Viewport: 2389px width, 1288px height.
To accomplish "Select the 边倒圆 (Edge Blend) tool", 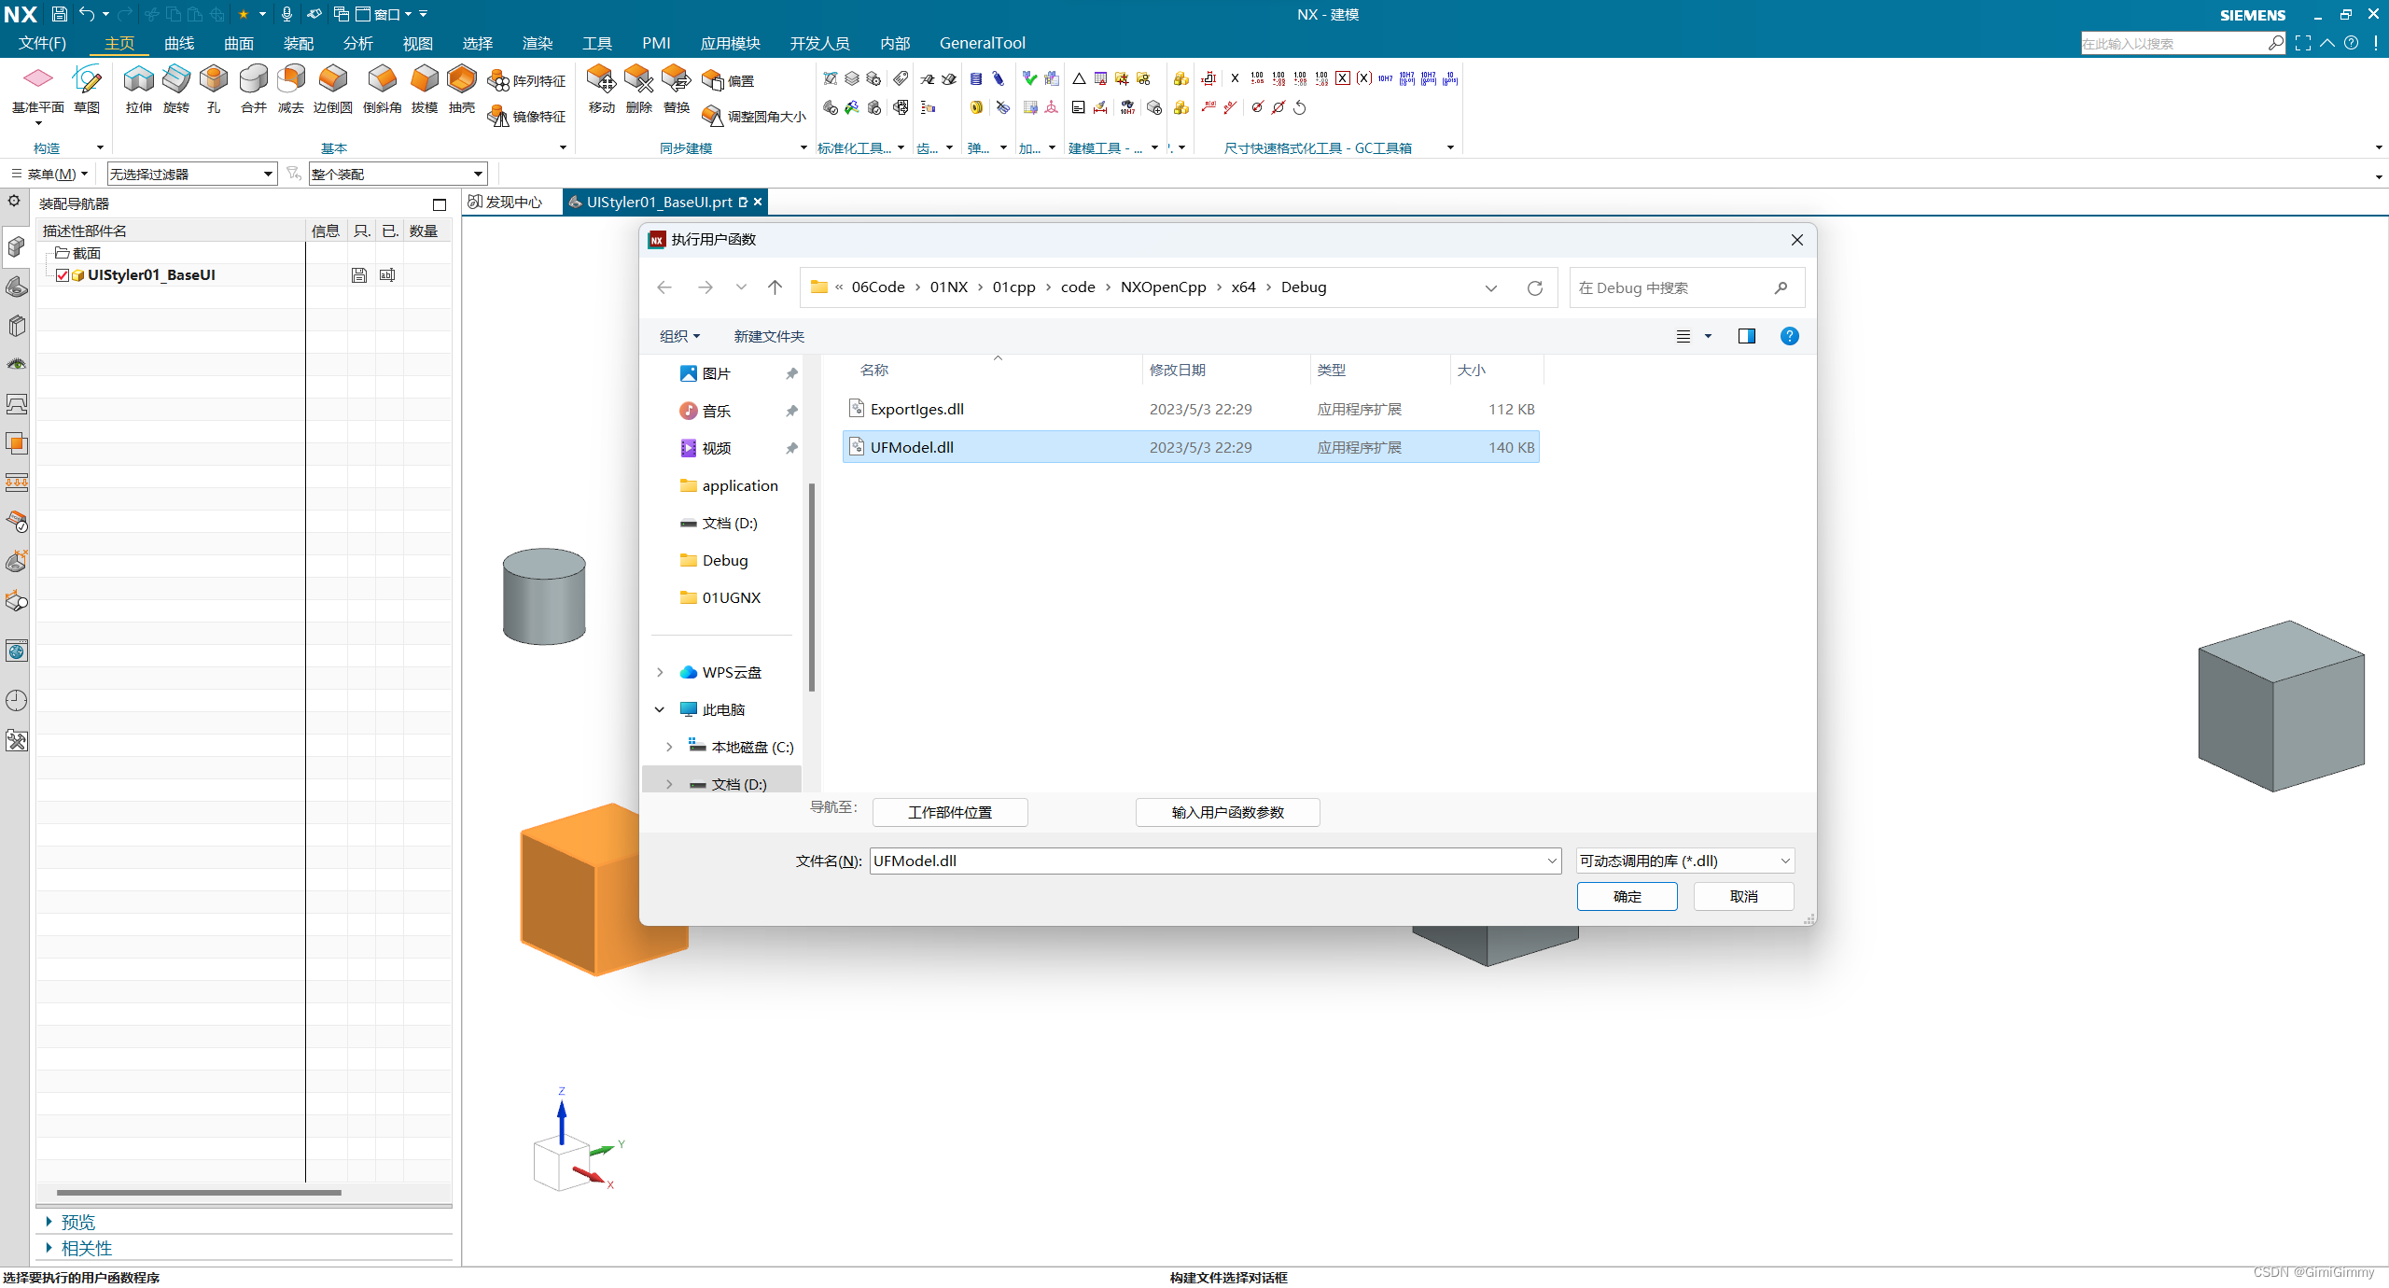I will [x=333, y=90].
